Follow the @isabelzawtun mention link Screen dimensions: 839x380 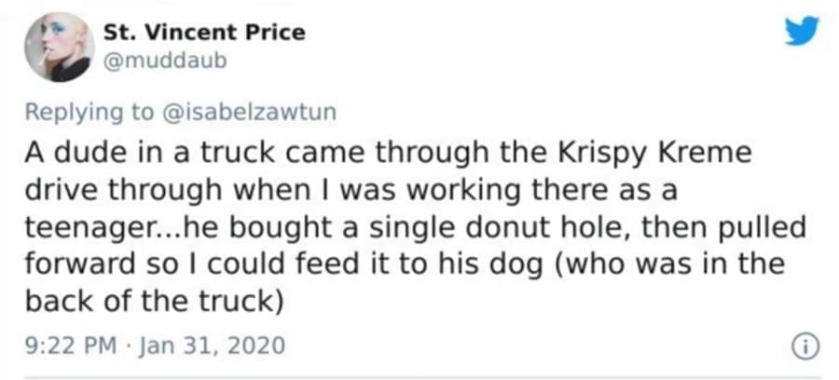coord(248,112)
